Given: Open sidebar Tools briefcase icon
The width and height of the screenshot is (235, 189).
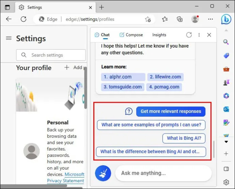Looking at the screenshot, I should (226, 69).
